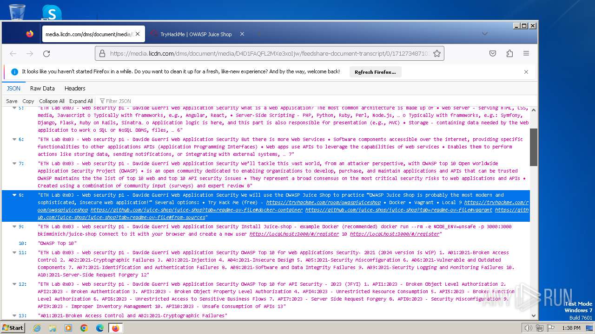
Task: Open the Windows Start menu
Action: point(13,328)
